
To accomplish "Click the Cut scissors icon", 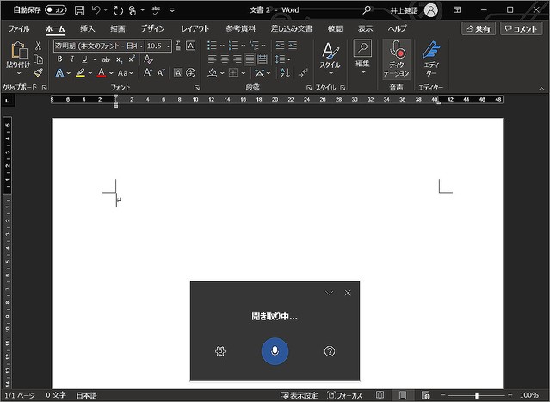I will (38, 46).
